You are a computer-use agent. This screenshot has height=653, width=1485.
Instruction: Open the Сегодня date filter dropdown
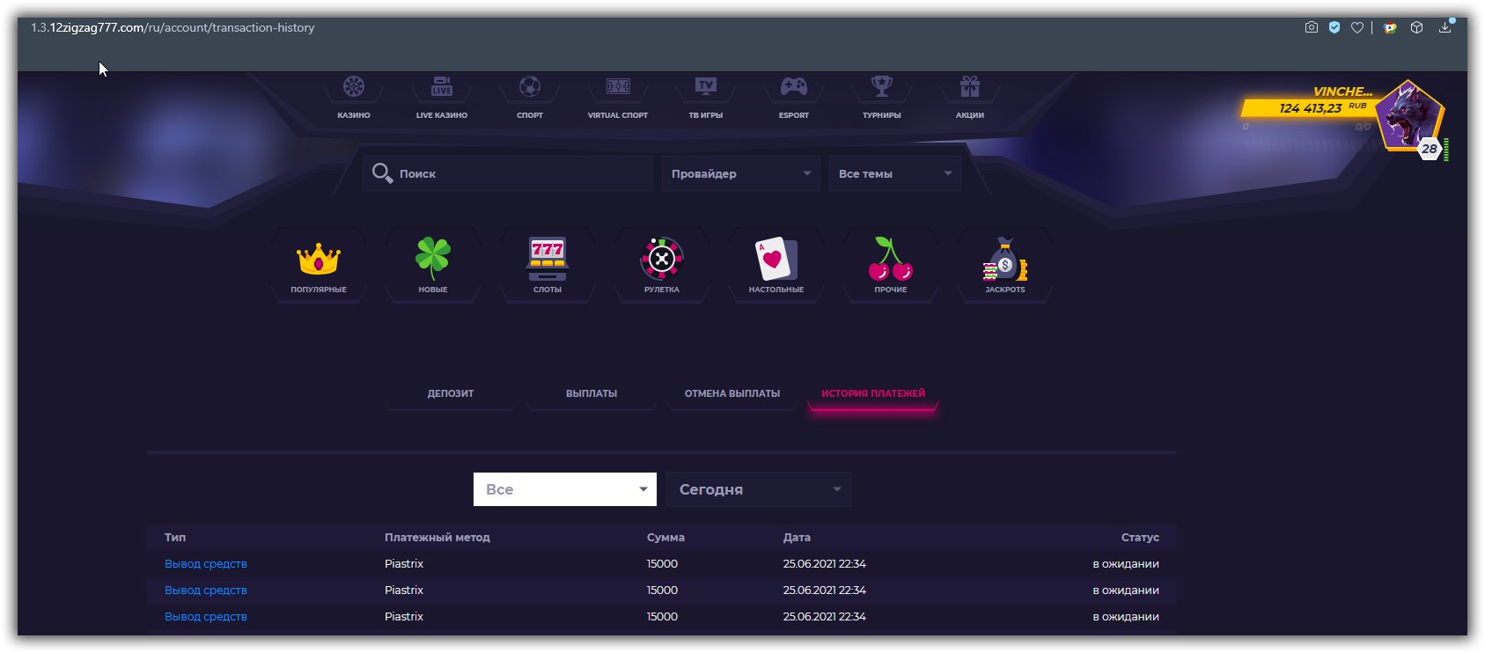(759, 489)
